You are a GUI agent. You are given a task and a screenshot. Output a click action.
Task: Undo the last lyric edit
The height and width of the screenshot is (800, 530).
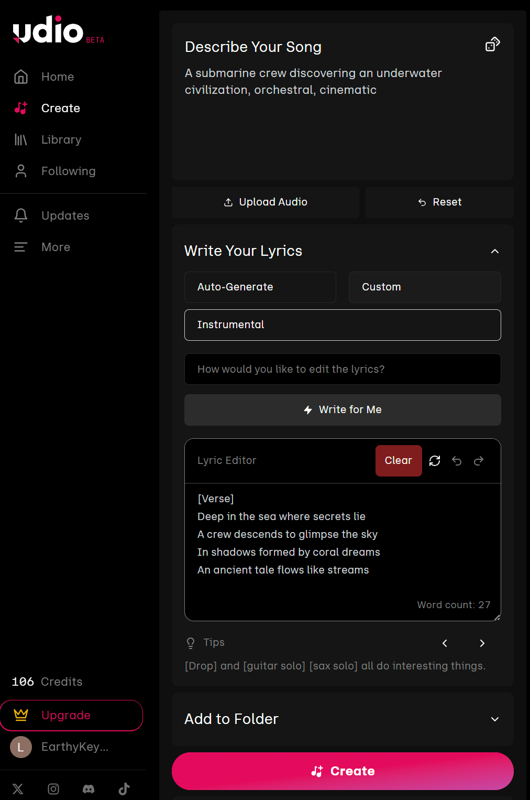(x=457, y=461)
